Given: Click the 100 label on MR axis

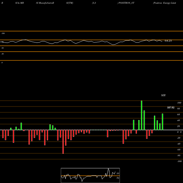Looking at the screenshot, I should (179, 103).
